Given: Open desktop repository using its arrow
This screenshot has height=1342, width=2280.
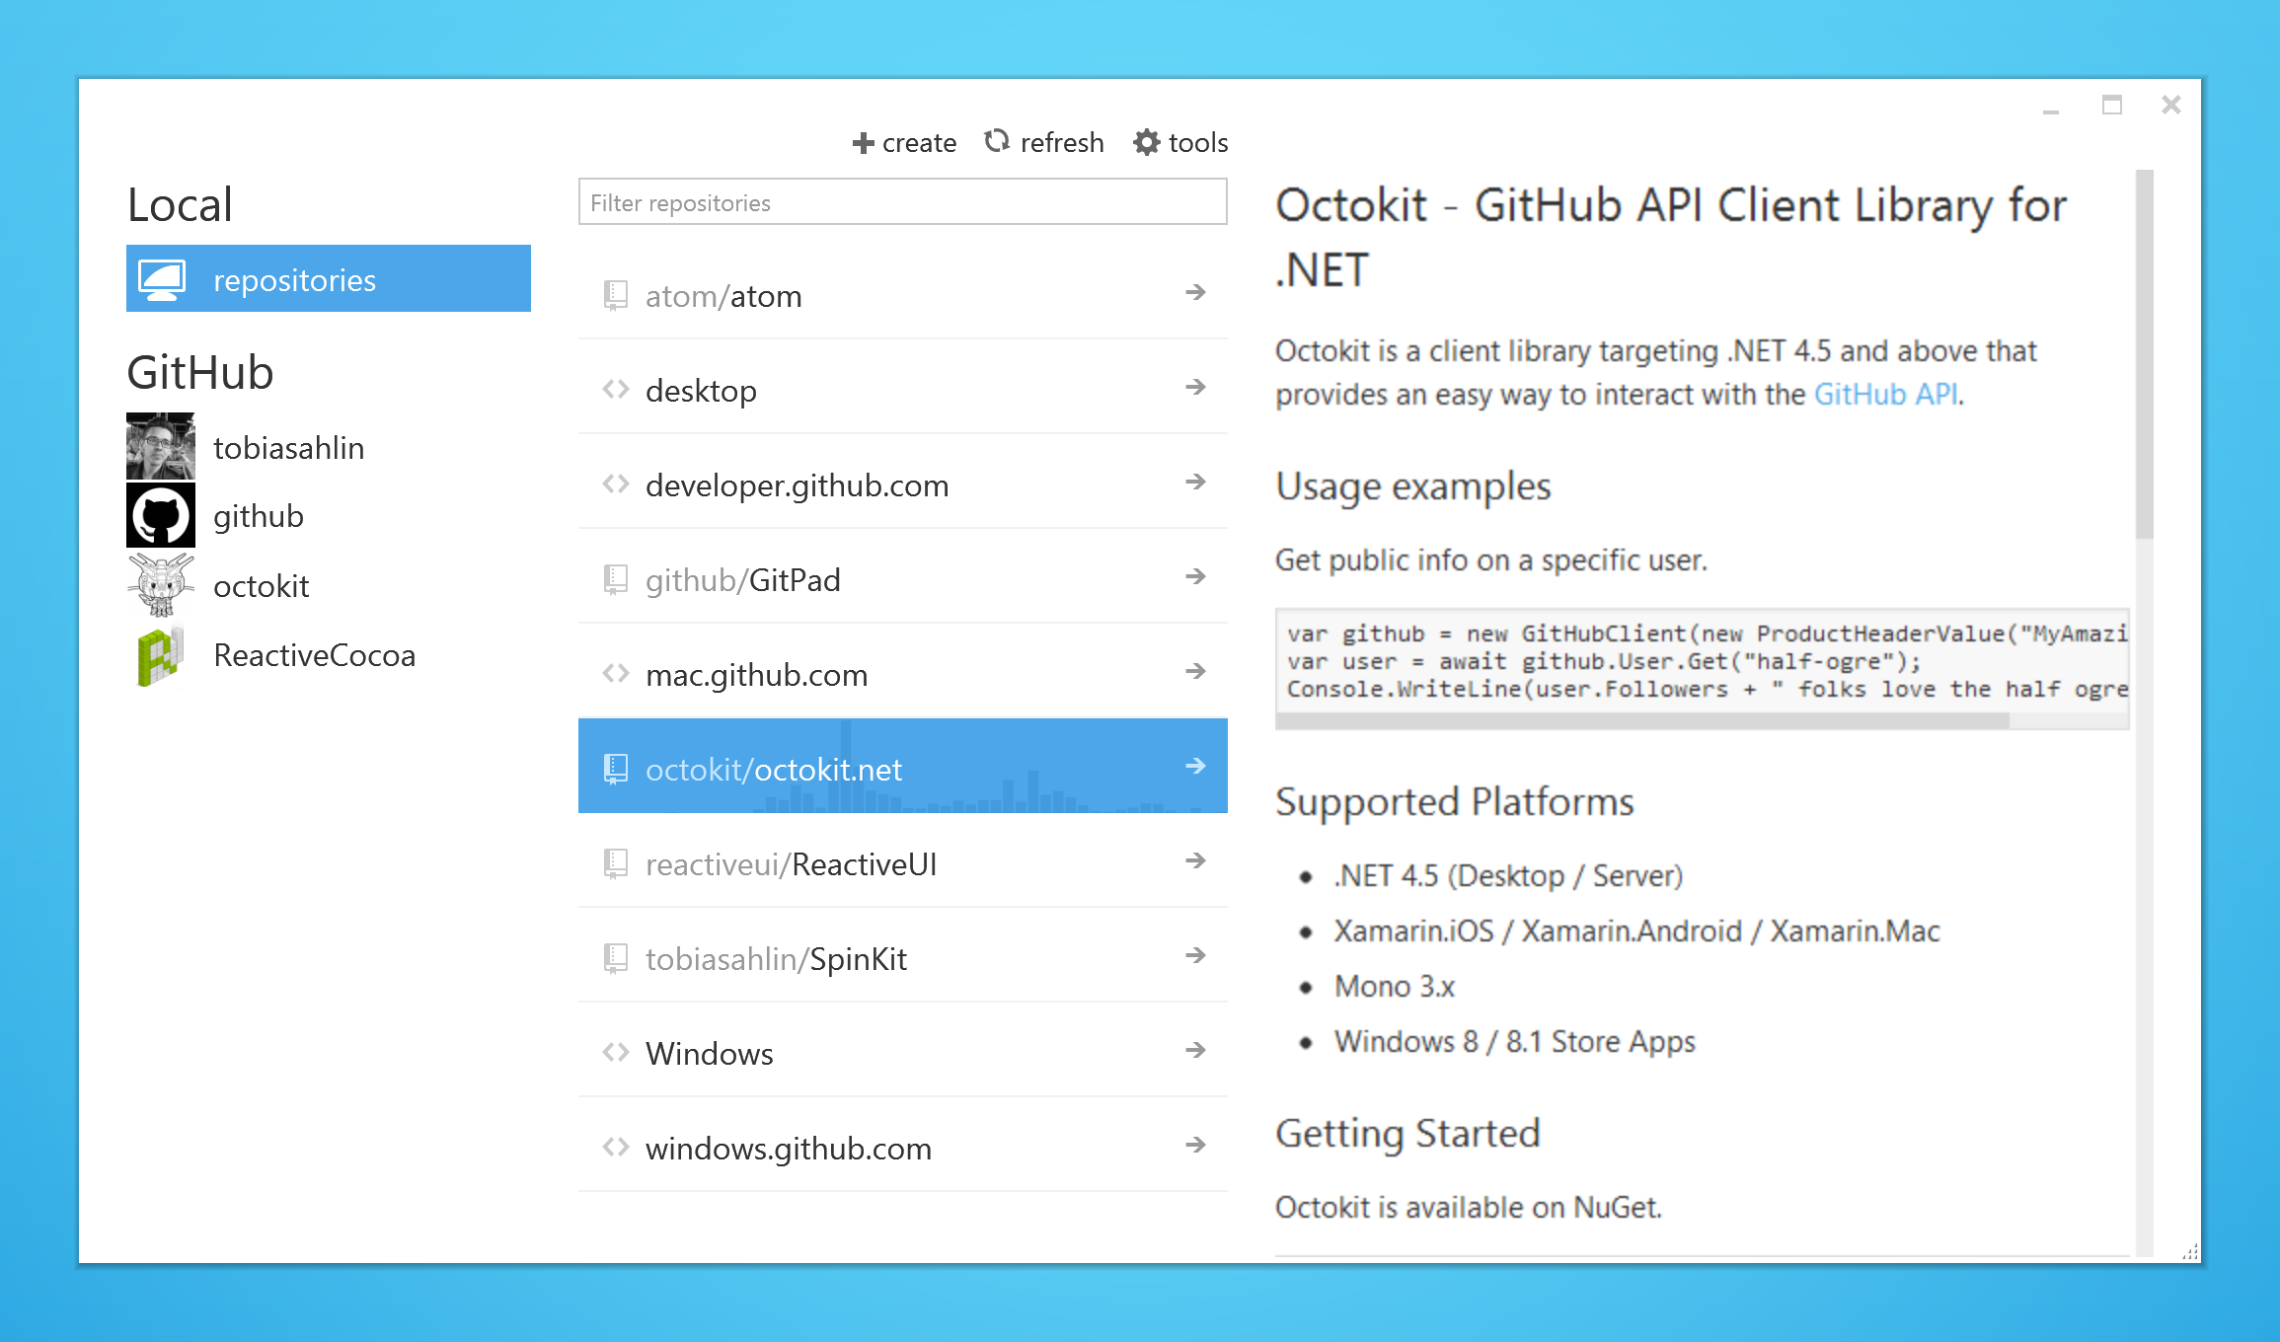Looking at the screenshot, I should pyautogui.click(x=1195, y=387).
